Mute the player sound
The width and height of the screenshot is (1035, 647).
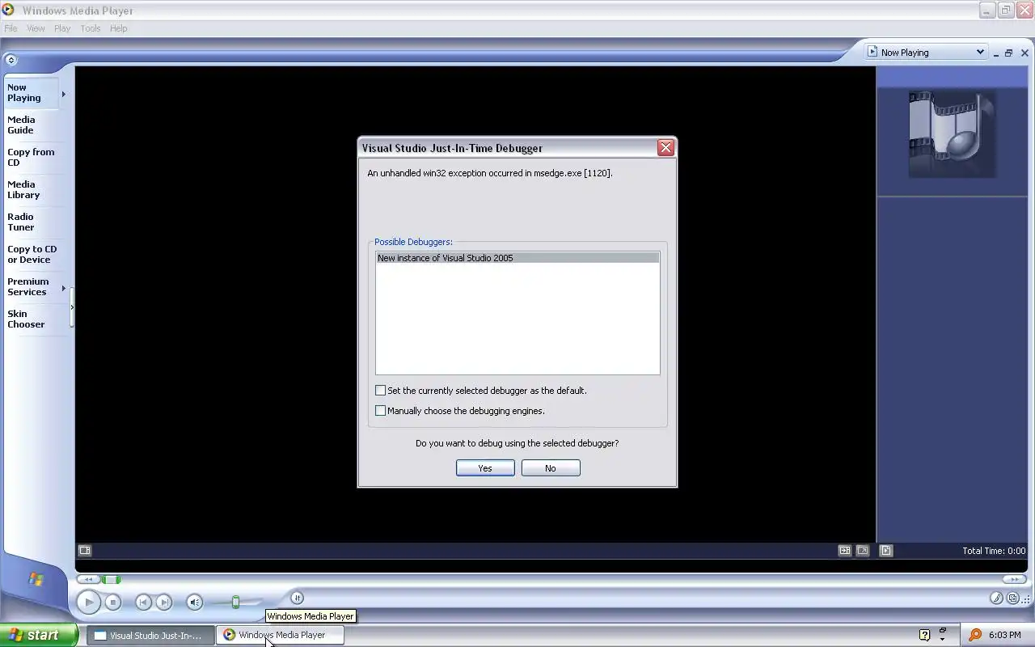(194, 602)
